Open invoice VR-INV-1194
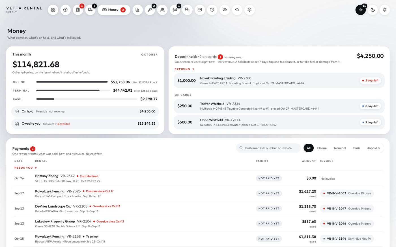 [x=347, y=239]
